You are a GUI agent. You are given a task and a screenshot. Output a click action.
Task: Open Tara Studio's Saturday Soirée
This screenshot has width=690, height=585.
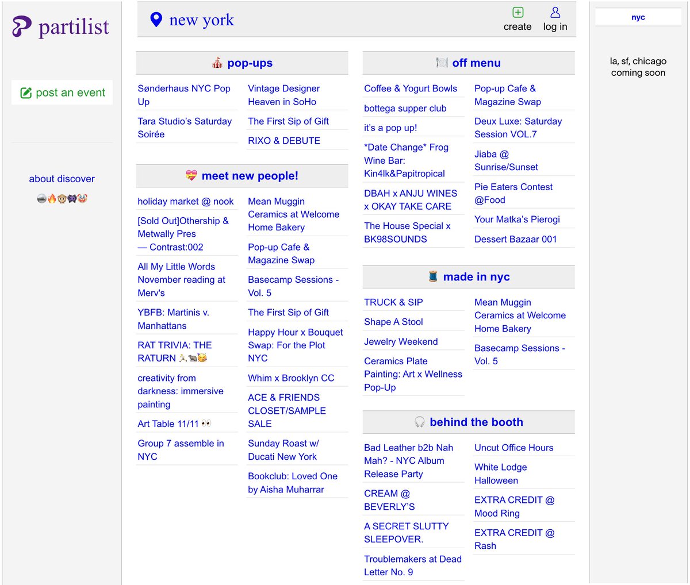coord(185,128)
